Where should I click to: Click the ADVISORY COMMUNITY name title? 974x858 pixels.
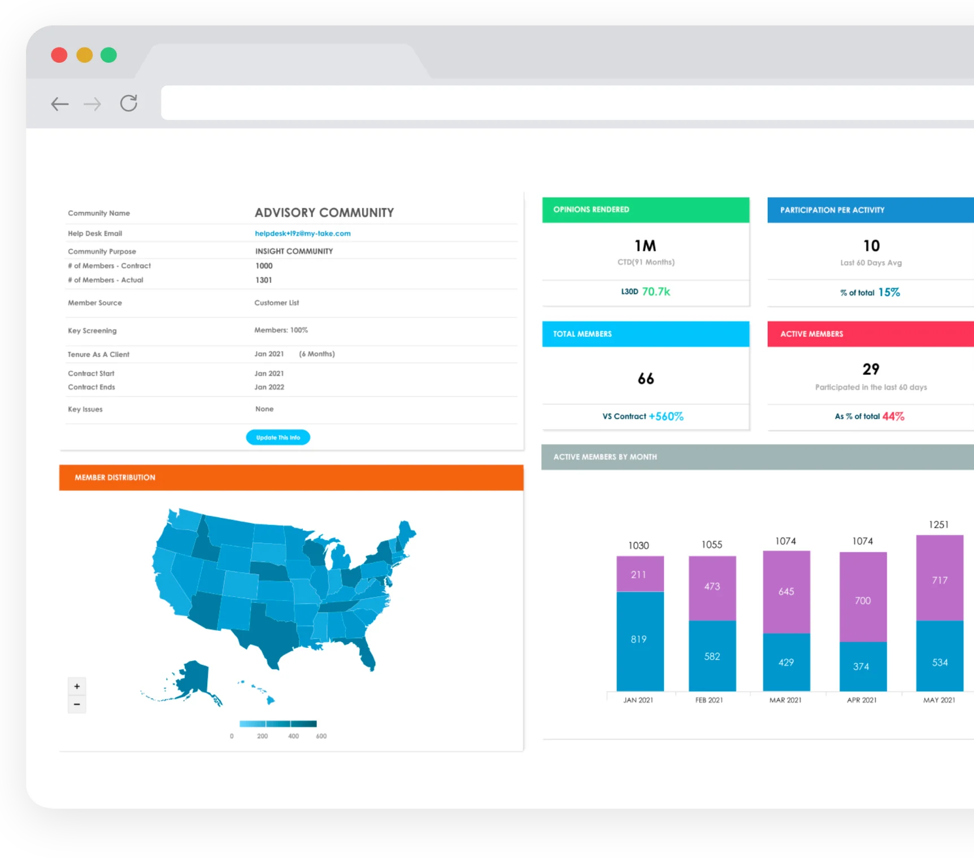pyautogui.click(x=324, y=213)
